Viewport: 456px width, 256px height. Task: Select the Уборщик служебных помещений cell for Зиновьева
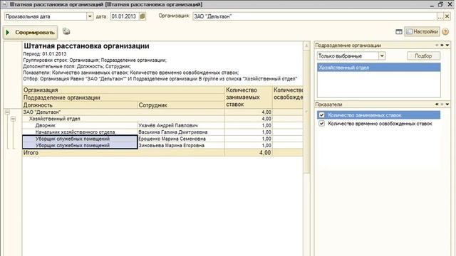point(80,145)
